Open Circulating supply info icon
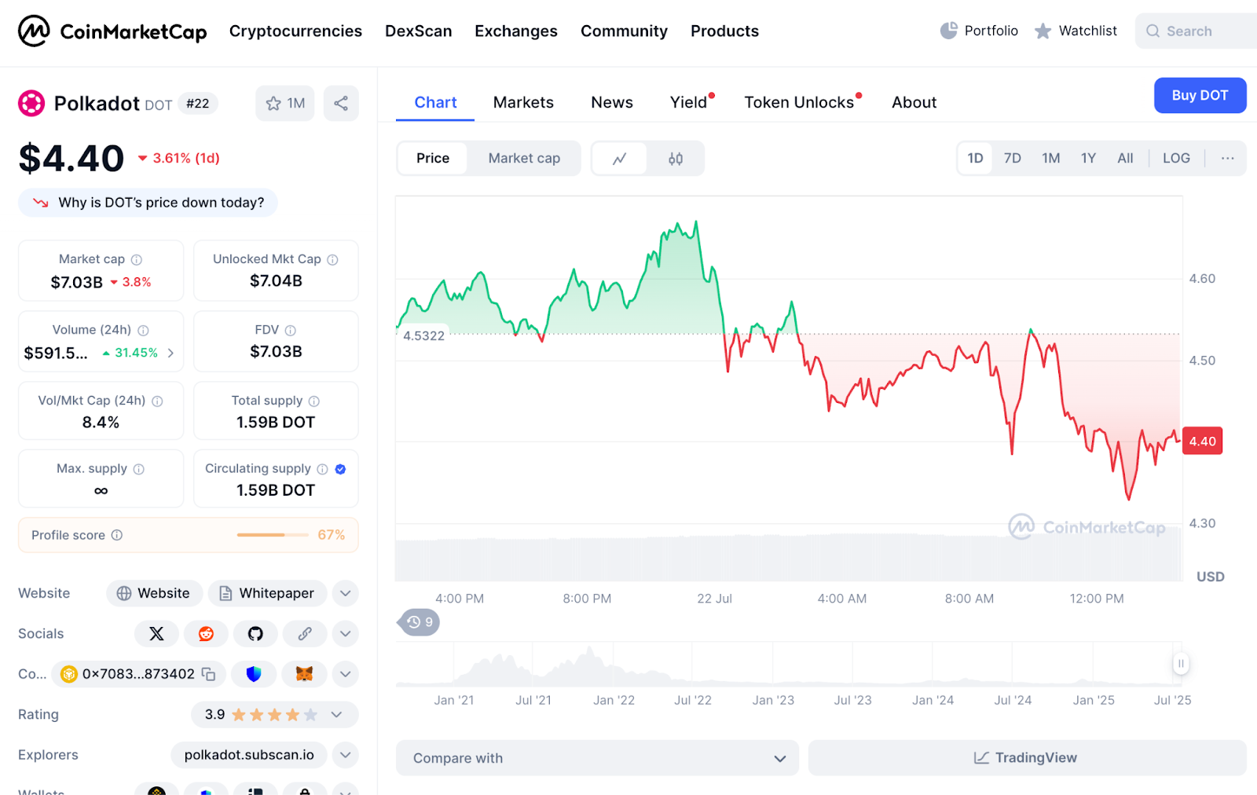Image resolution: width=1257 pixels, height=795 pixels. (x=322, y=469)
